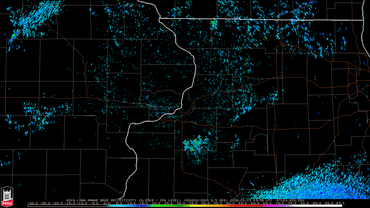Click the NIU castle logo

(7, 197)
